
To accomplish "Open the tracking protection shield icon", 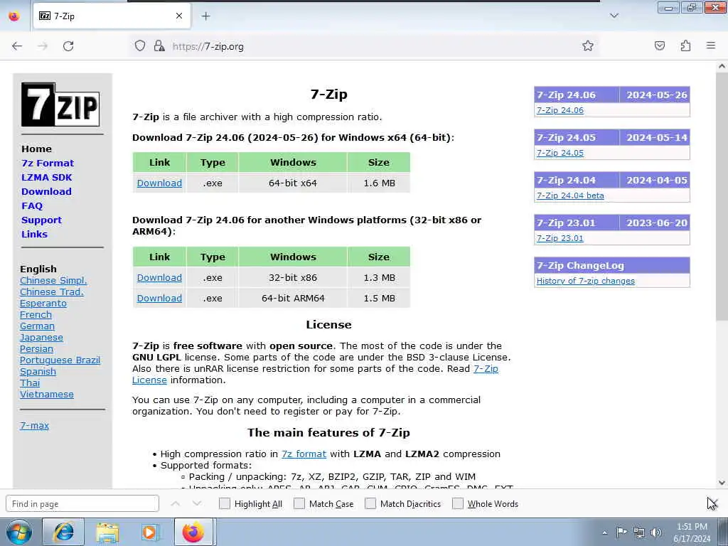I will (x=140, y=46).
